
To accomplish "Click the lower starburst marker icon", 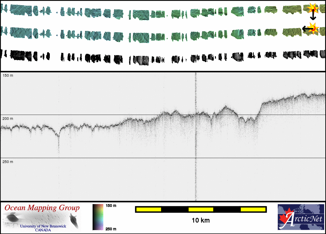I will click(313, 27).
